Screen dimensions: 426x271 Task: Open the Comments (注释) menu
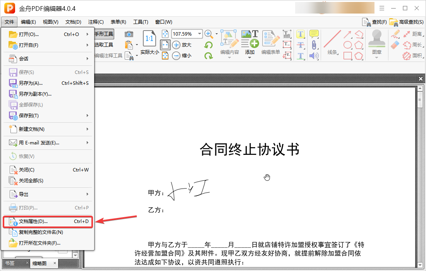tap(96, 22)
